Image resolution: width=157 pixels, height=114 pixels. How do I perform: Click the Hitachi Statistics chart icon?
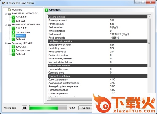click(x=13, y=36)
